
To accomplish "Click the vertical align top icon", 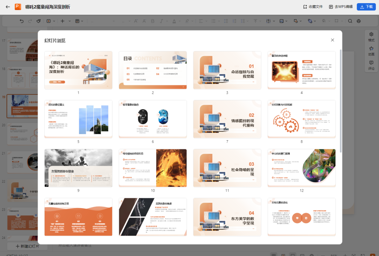I will (255, 21).
